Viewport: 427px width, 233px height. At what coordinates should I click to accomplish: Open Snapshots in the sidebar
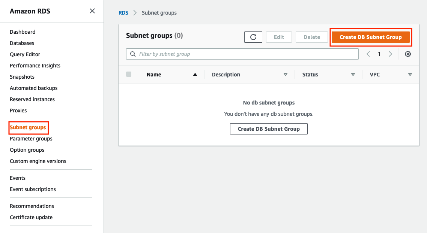coord(22,77)
